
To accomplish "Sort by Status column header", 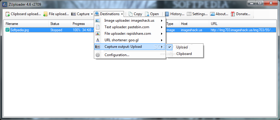I will 60,24.
